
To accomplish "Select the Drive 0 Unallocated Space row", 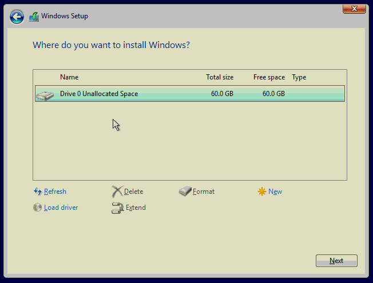I will click(x=189, y=94).
